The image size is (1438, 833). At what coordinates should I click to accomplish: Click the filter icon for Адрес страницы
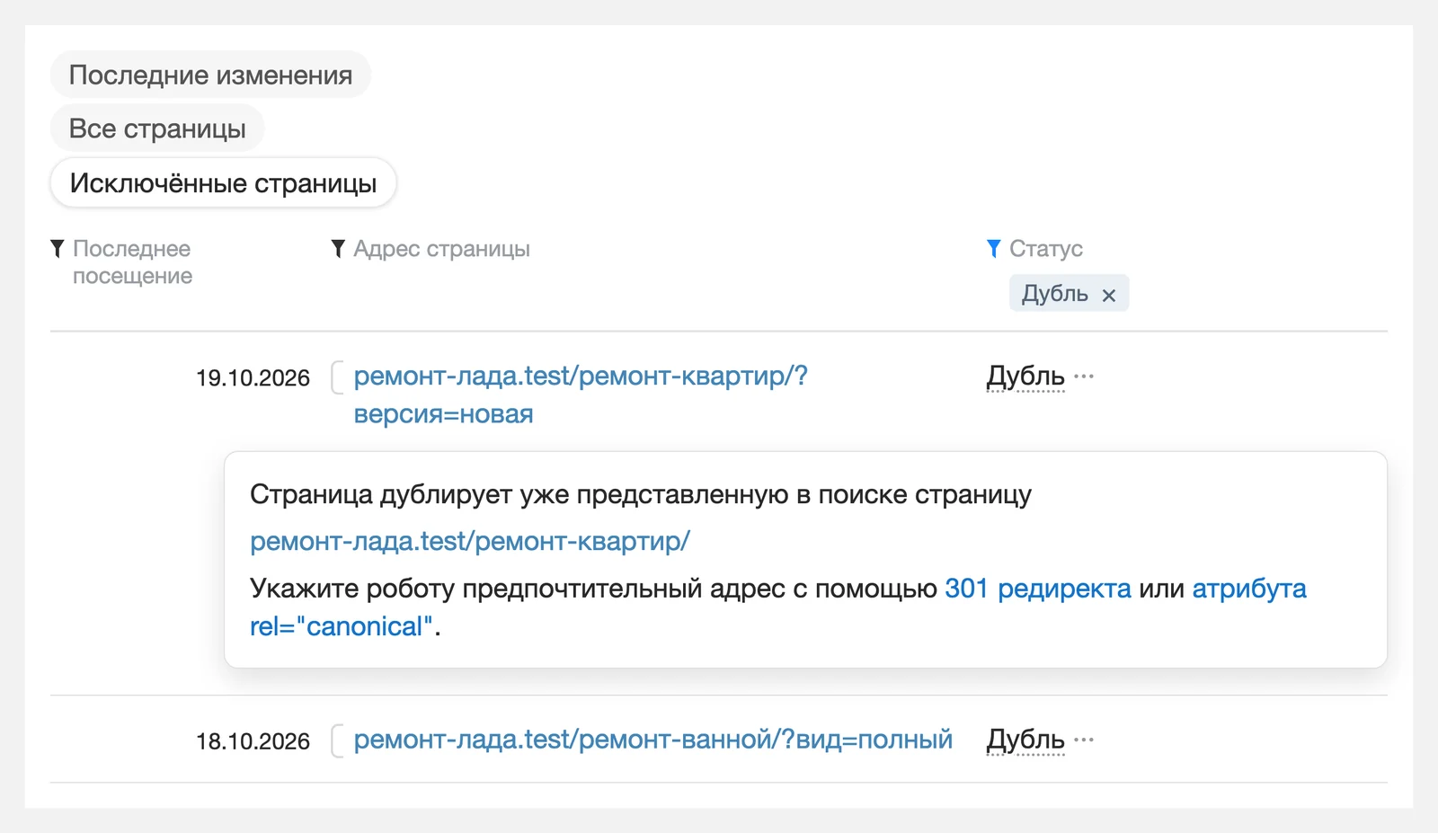click(338, 248)
